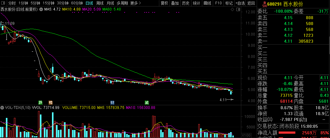
Task: Click the diamond icon above the price axis
Action: click(233, 10)
